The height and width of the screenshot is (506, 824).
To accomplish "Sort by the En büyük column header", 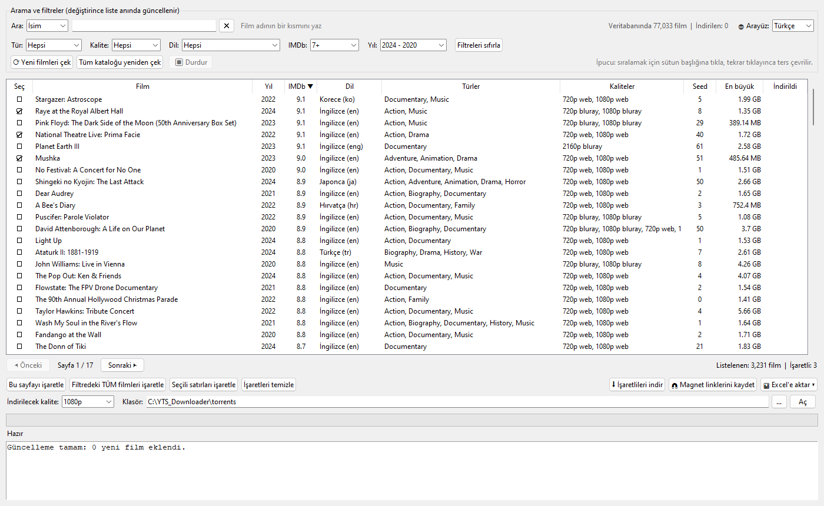I will pos(740,86).
